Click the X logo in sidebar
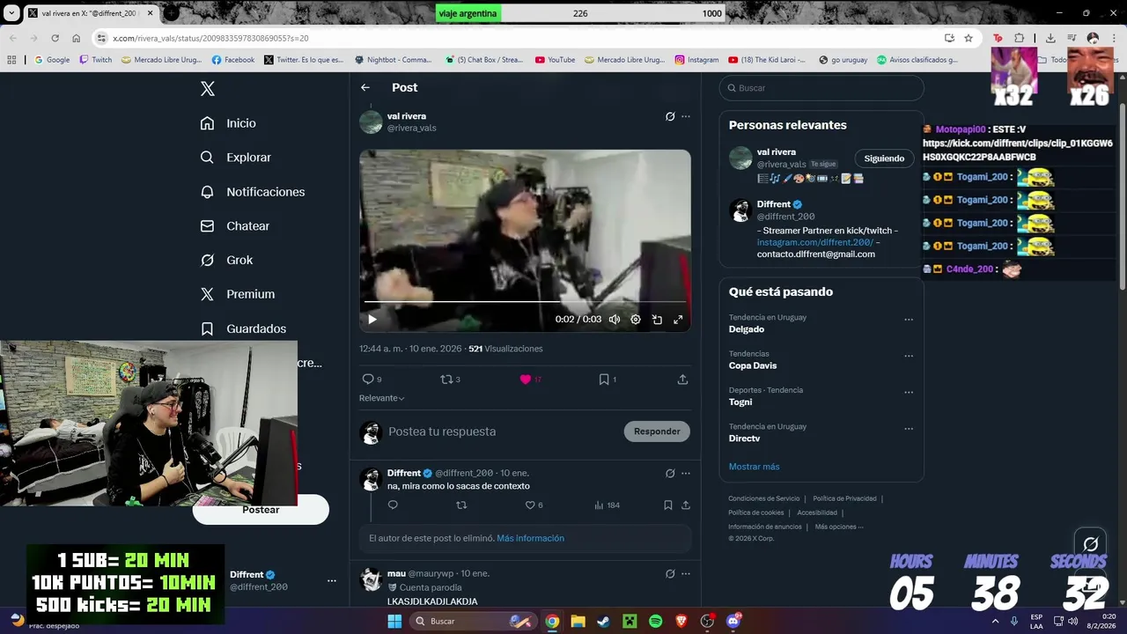 pyautogui.click(x=208, y=88)
